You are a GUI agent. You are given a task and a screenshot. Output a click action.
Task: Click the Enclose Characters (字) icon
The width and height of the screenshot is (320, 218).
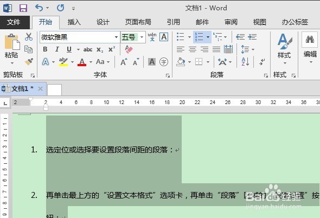coord(164,62)
